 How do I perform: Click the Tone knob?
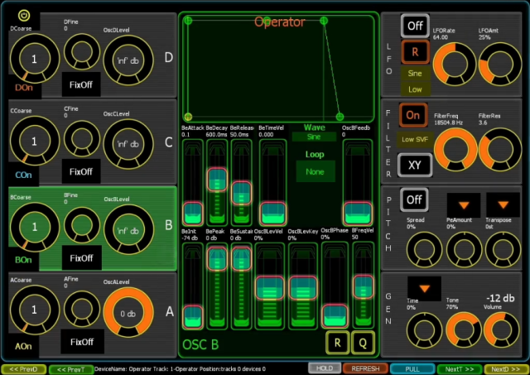tap(464, 330)
